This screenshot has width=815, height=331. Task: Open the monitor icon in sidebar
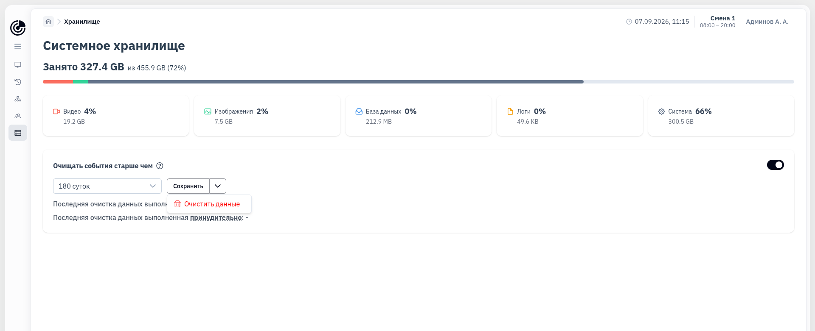pyautogui.click(x=18, y=65)
